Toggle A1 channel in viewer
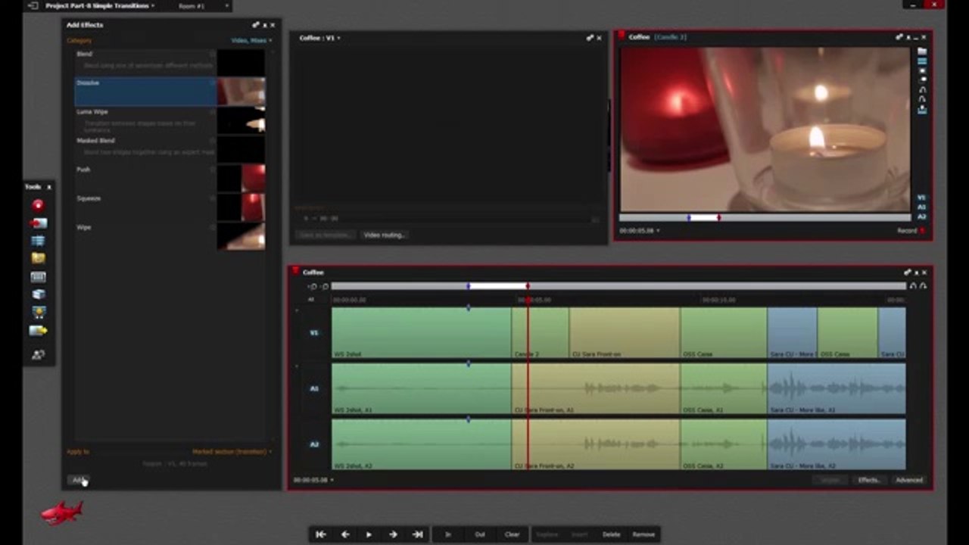This screenshot has height=545, width=969. 921,207
